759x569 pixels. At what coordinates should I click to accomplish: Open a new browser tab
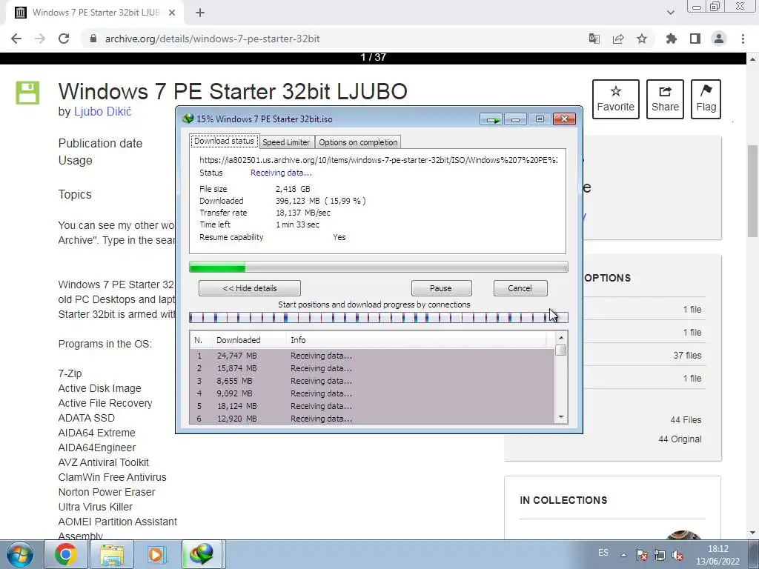click(200, 13)
